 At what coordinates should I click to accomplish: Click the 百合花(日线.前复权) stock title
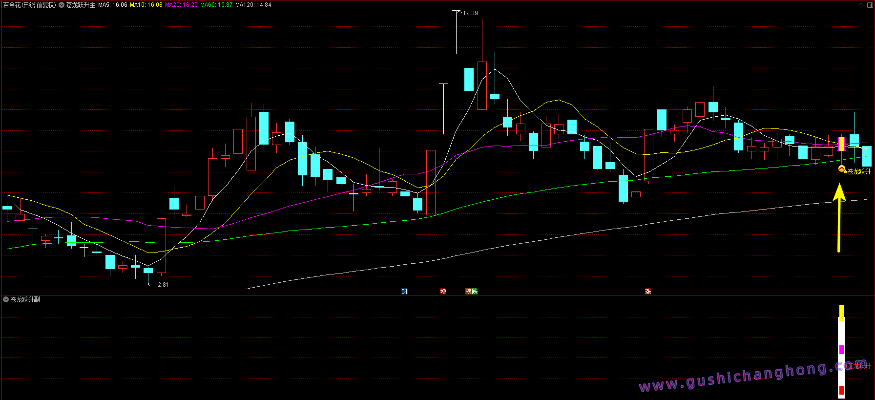tap(30, 5)
